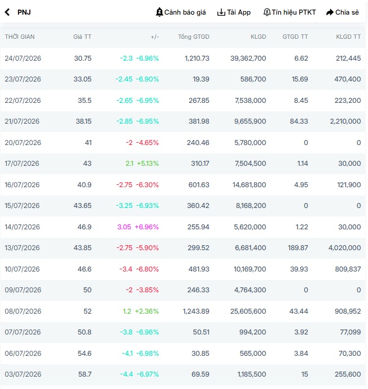
Task: Click the KLGD TT value 908,952
Action: click(x=348, y=311)
